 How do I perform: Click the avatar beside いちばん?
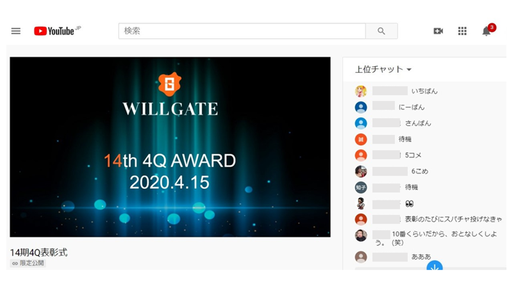[361, 91]
